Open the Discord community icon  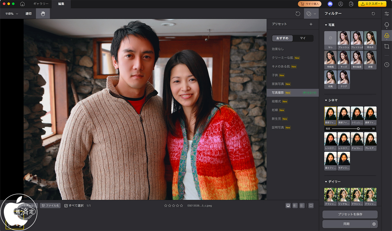click(x=330, y=4)
